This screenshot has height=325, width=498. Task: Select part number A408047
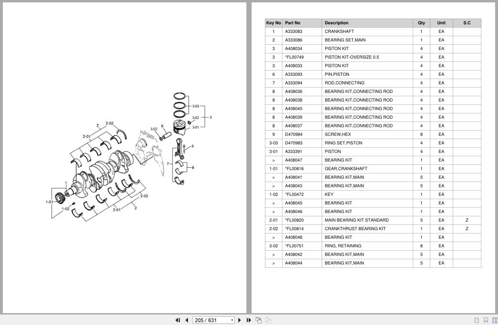[294, 160]
